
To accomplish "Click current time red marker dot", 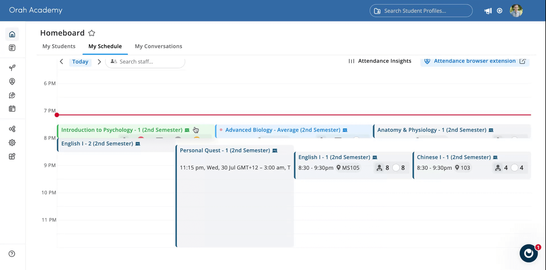I will (57, 115).
